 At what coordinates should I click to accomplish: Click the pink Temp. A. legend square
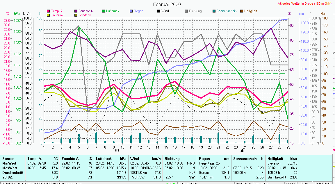(x=49, y=11)
